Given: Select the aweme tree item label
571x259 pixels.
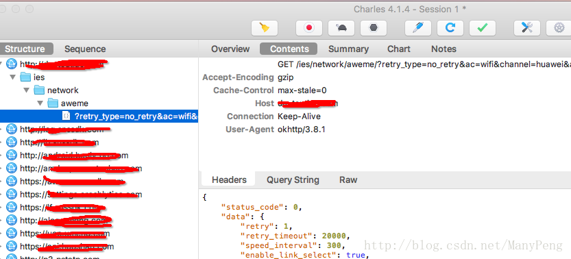Looking at the screenshot, I should pyautogui.click(x=75, y=103).
